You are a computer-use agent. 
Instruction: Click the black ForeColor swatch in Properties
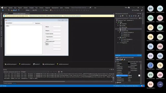pos(129,64)
